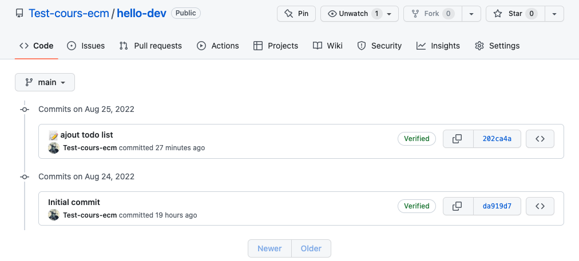Copy full SHA for commit da919d7

(458, 206)
